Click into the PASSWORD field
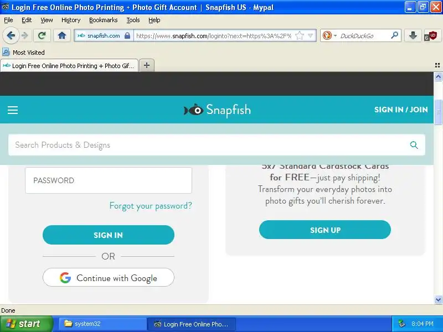Viewport: 443px width, 332px height. click(x=109, y=180)
